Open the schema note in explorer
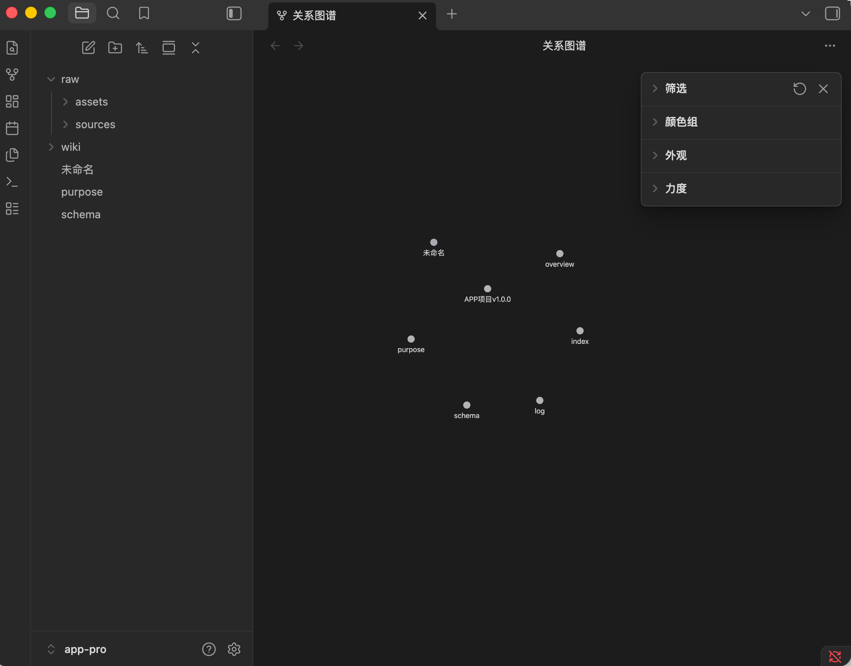The width and height of the screenshot is (851, 666). pos(81,214)
